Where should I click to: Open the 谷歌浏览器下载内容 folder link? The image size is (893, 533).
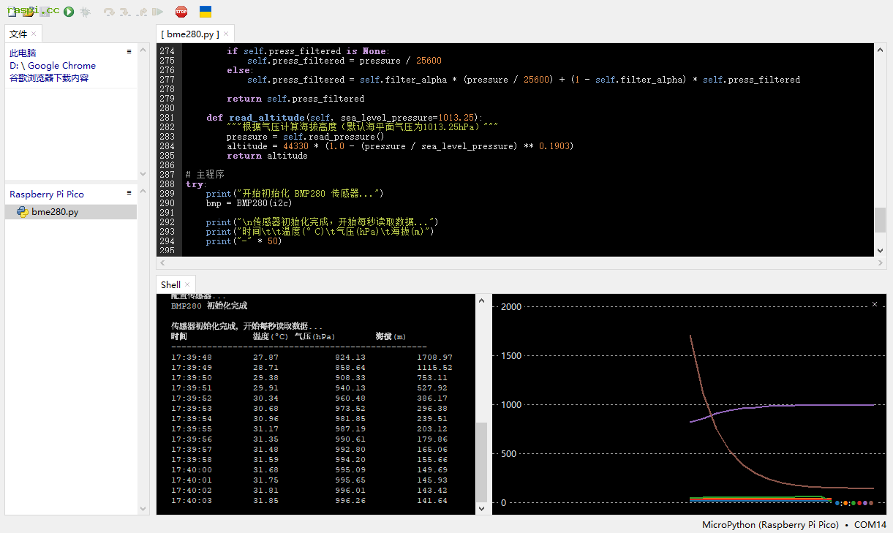(49, 78)
